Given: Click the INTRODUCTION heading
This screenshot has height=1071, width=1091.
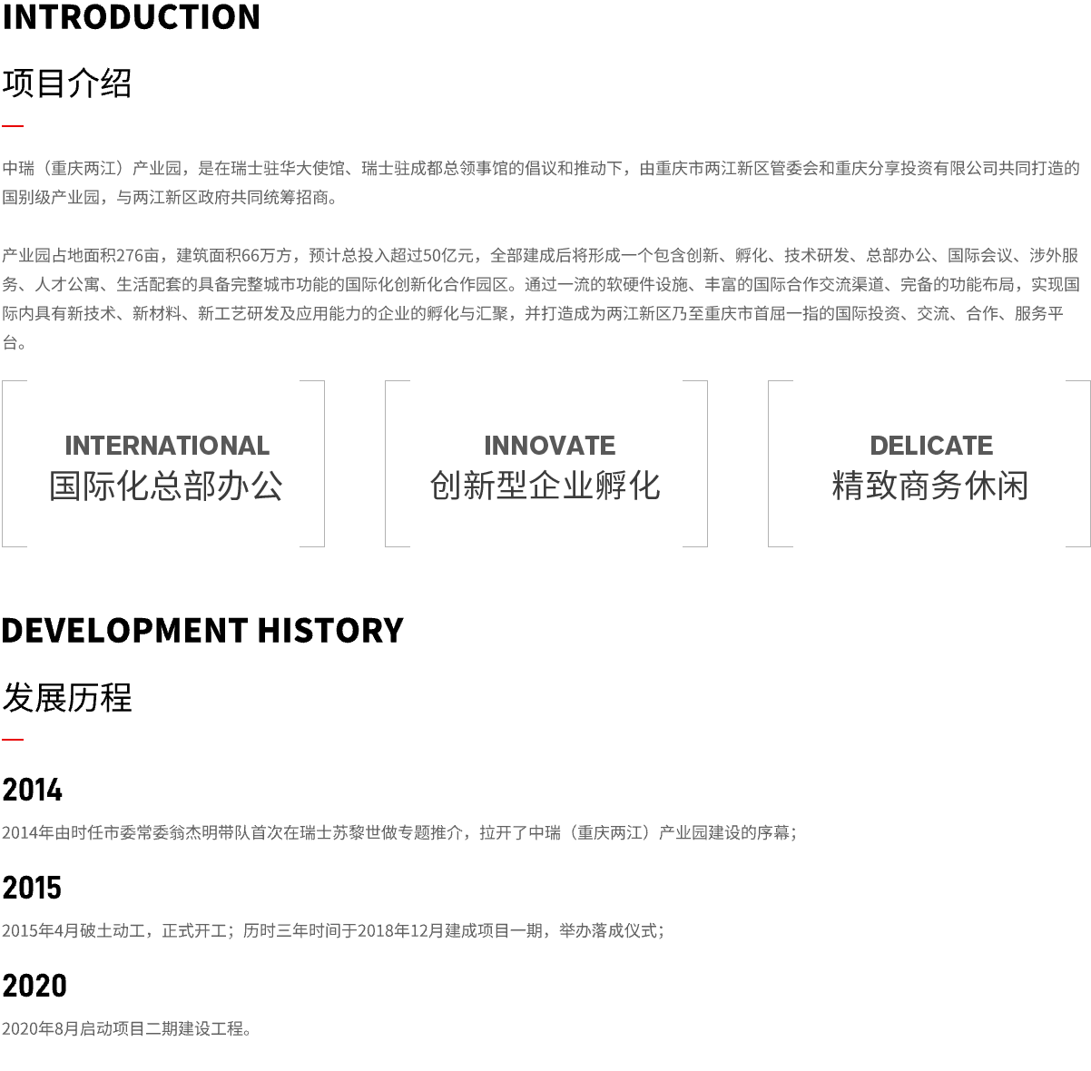Looking at the screenshot, I should tap(131, 17).
